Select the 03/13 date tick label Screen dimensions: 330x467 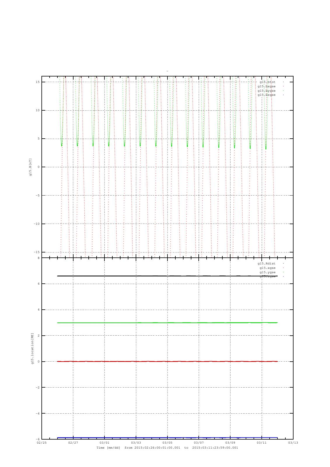pyautogui.click(x=293, y=443)
